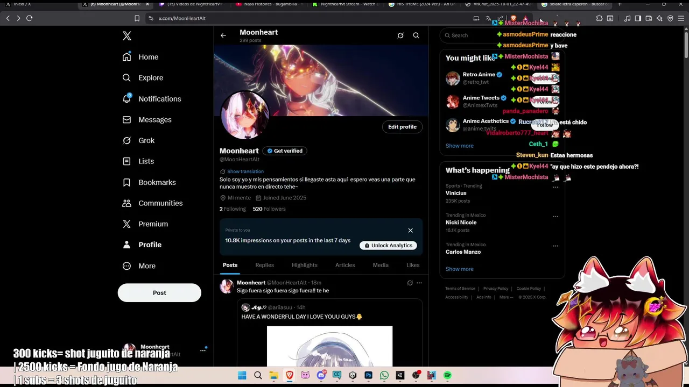Screen dimensions: 689x387
Task: Open the Privacy Policy link
Action: pyautogui.click(x=496, y=289)
